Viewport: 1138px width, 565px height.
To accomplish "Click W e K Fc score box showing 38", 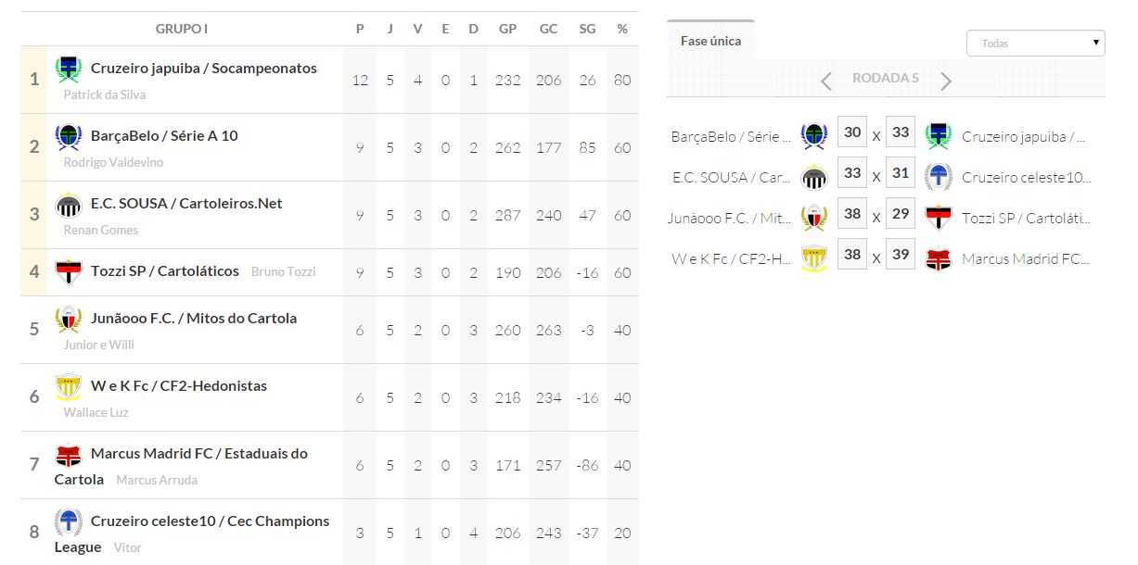I will pyautogui.click(x=852, y=255).
